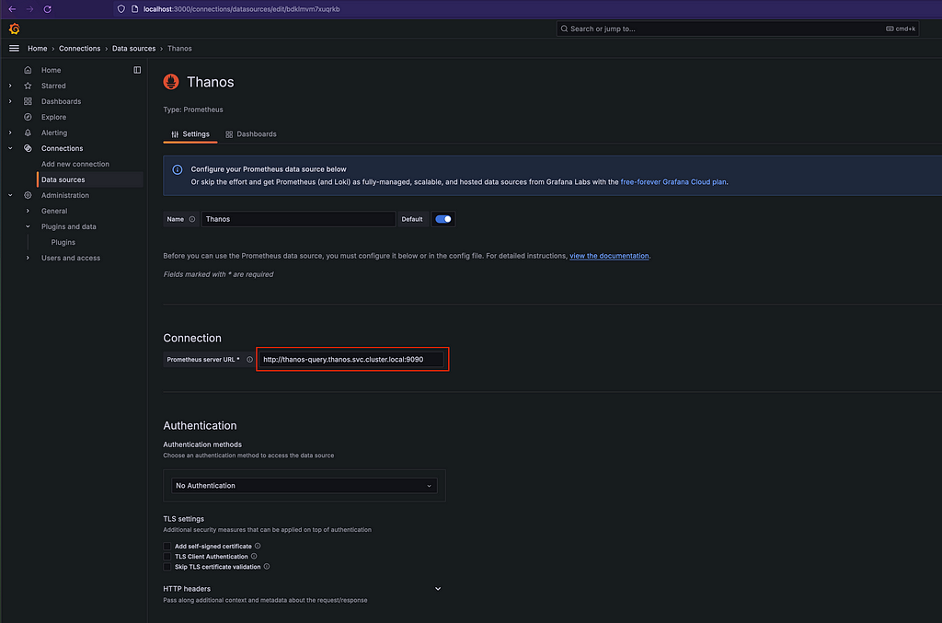Open the No Authentication methods dropdown

tap(304, 485)
